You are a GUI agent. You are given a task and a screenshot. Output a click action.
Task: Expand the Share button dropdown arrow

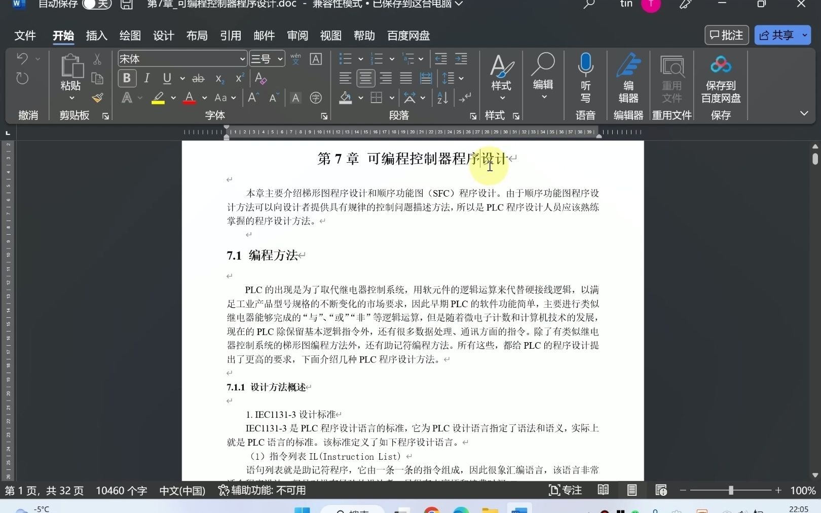pyautogui.click(x=804, y=35)
